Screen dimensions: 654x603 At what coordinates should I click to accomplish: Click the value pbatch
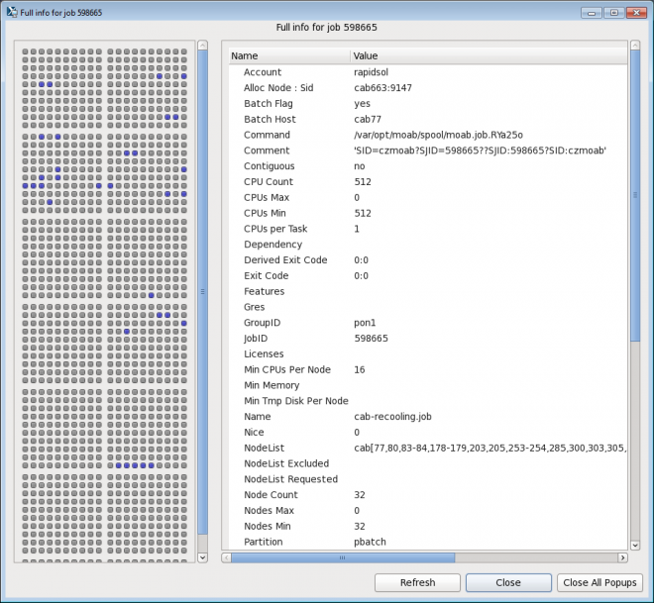pyautogui.click(x=370, y=542)
